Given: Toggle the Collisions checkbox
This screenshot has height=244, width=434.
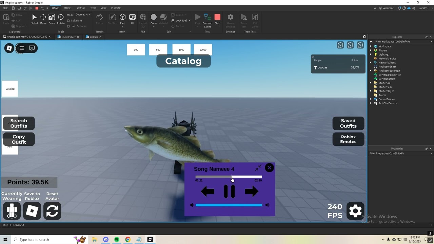Looking at the screenshot, I should click(68, 21).
